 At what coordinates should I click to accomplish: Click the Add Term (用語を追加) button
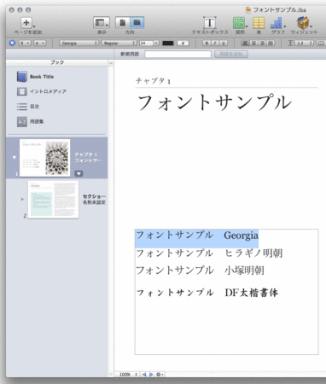point(231,54)
